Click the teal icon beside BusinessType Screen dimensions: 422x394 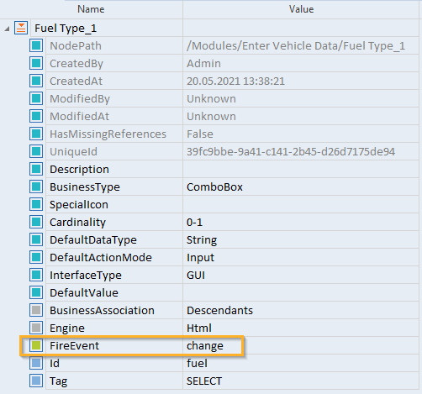[36, 186]
